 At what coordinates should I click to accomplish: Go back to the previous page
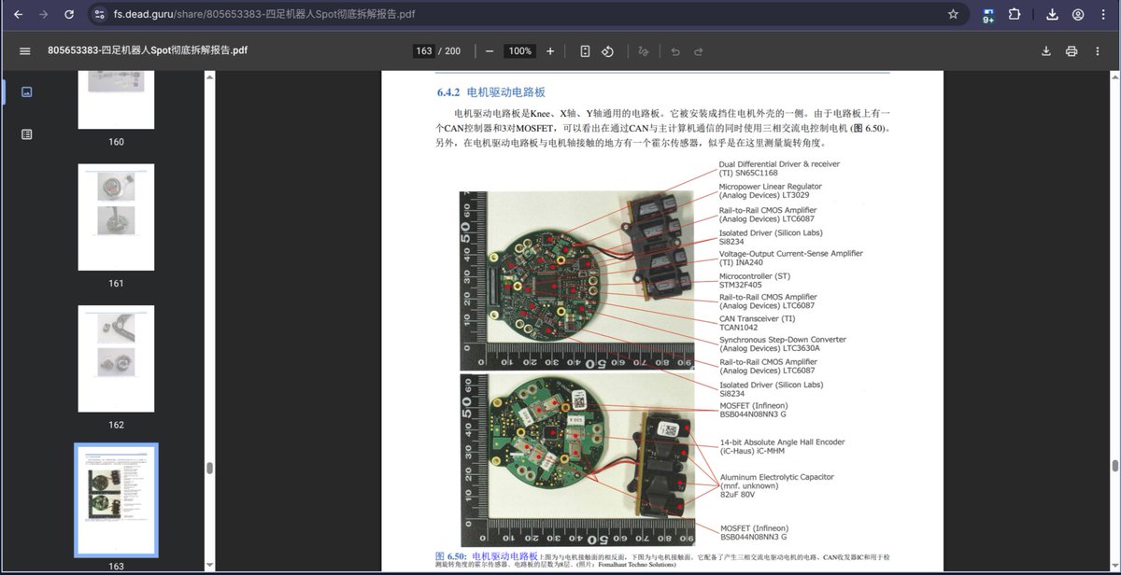tap(18, 15)
